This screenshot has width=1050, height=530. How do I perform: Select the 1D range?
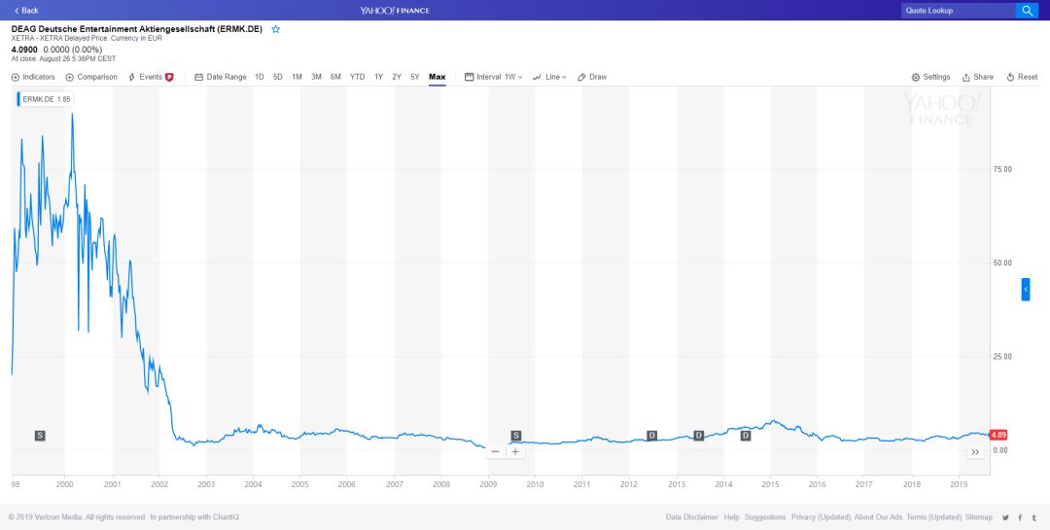(260, 77)
